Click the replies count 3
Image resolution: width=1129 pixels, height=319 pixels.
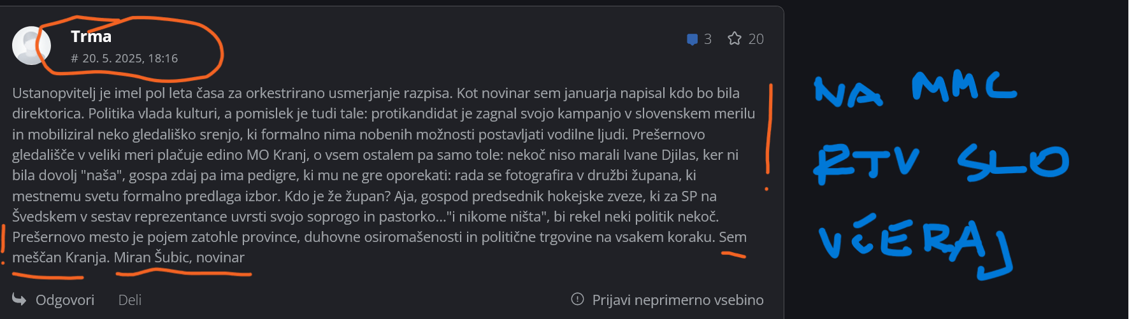(708, 39)
